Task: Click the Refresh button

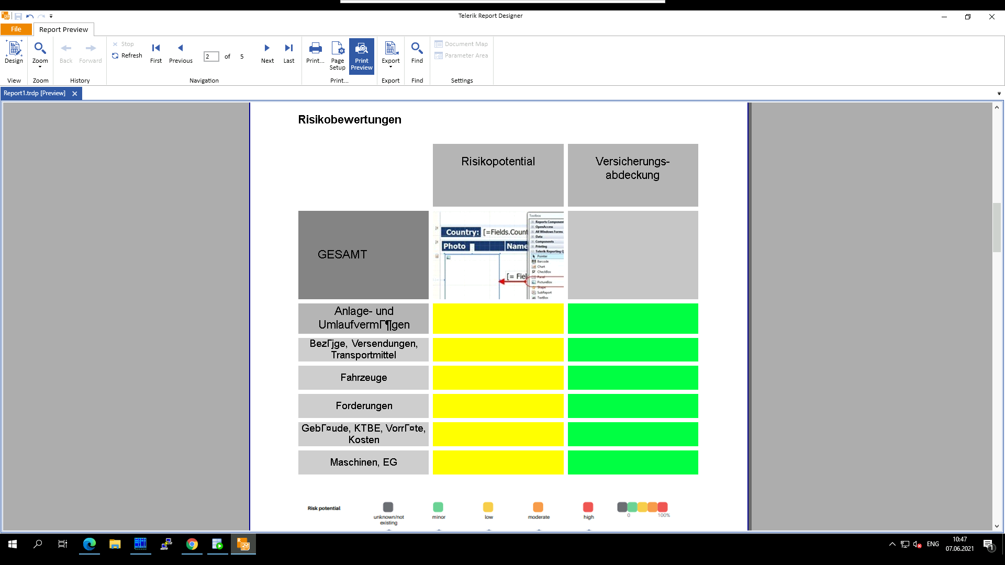Action: (127, 55)
